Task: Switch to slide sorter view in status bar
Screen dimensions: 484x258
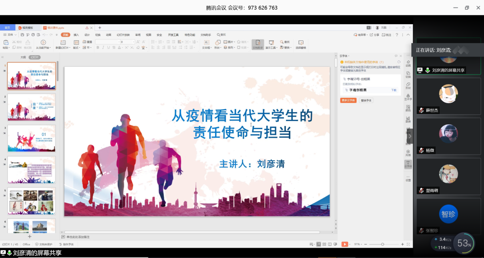Action: coord(325,244)
